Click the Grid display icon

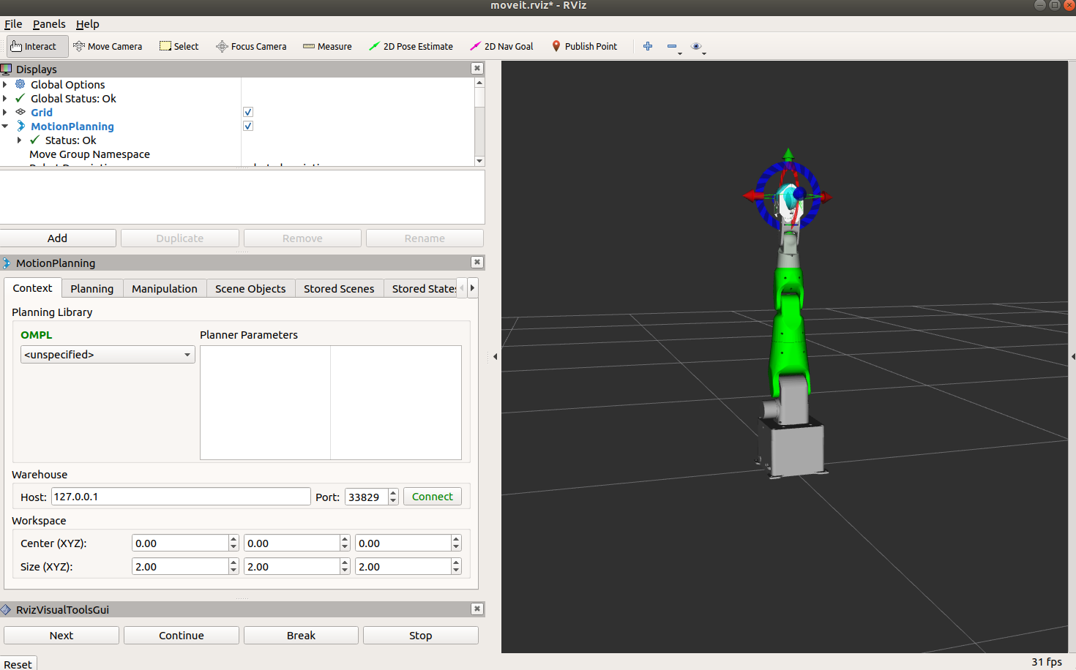coord(20,112)
